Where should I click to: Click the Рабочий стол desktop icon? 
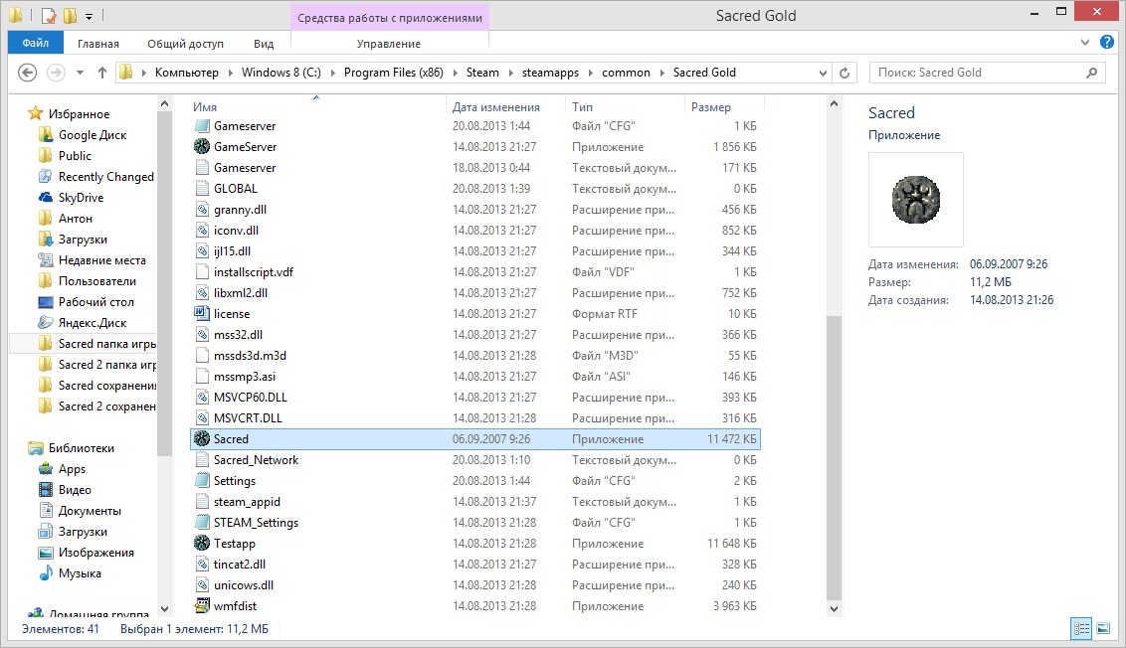45,302
